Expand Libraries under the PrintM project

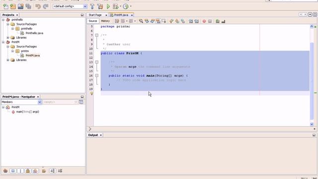(8, 60)
